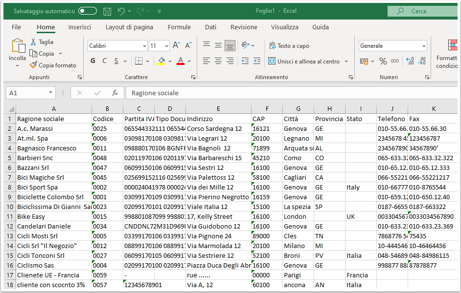Click Taglia to cut selection
This screenshot has width=461, height=293.
(x=42, y=42)
